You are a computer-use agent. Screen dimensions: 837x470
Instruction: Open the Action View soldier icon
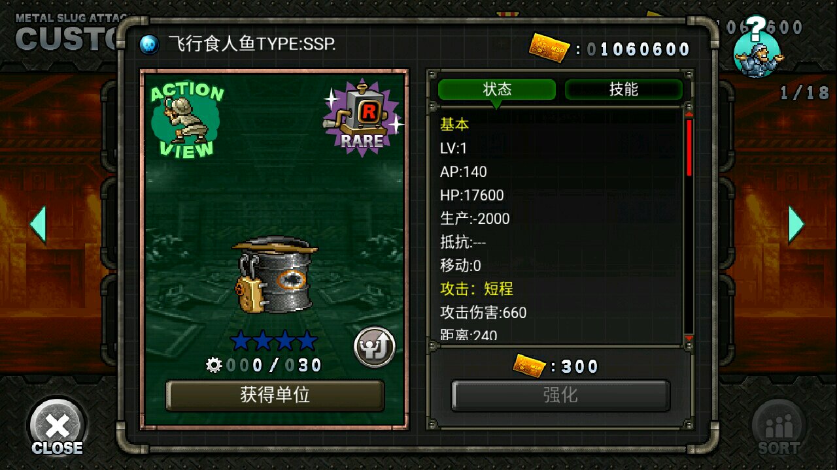pyautogui.click(x=186, y=121)
